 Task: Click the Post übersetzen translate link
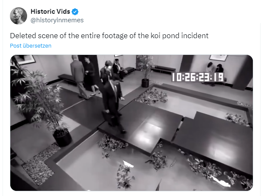tap(31, 45)
